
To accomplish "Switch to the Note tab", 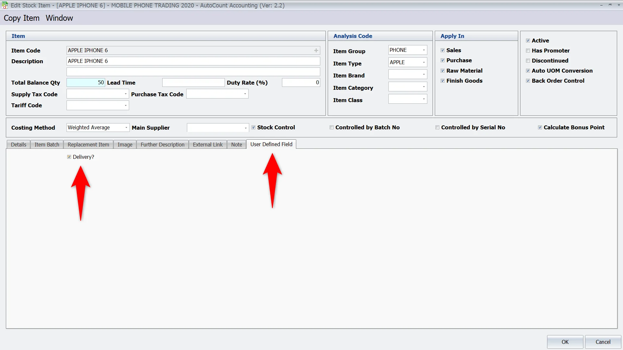I will (237, 145).
